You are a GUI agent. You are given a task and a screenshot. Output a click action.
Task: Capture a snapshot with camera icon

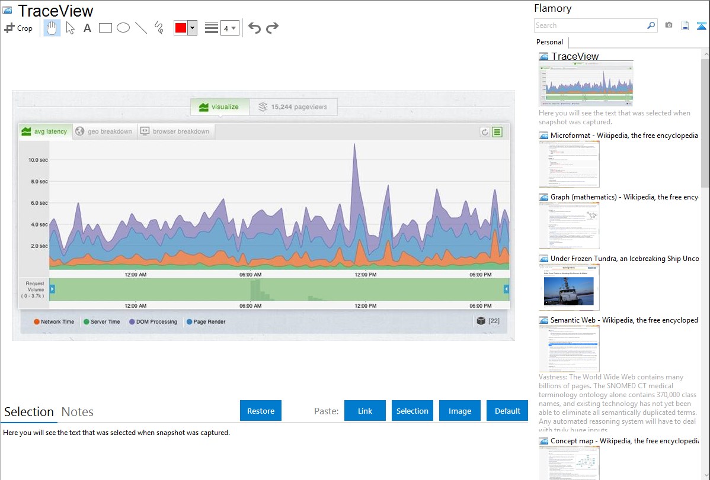(x=669, y=25)
